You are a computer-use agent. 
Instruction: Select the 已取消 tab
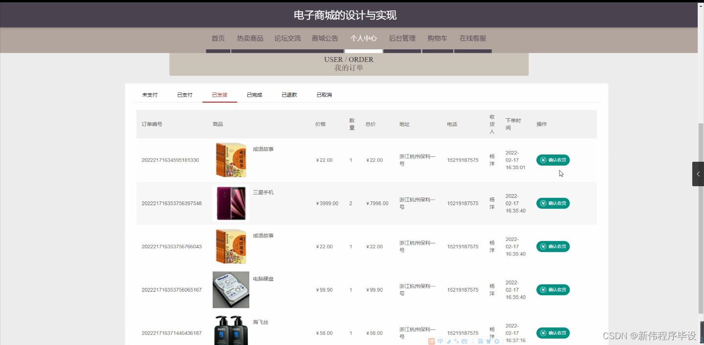(323, 95)
